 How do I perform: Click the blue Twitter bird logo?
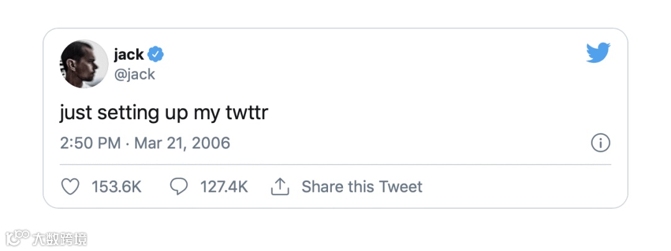click(598, 53)
